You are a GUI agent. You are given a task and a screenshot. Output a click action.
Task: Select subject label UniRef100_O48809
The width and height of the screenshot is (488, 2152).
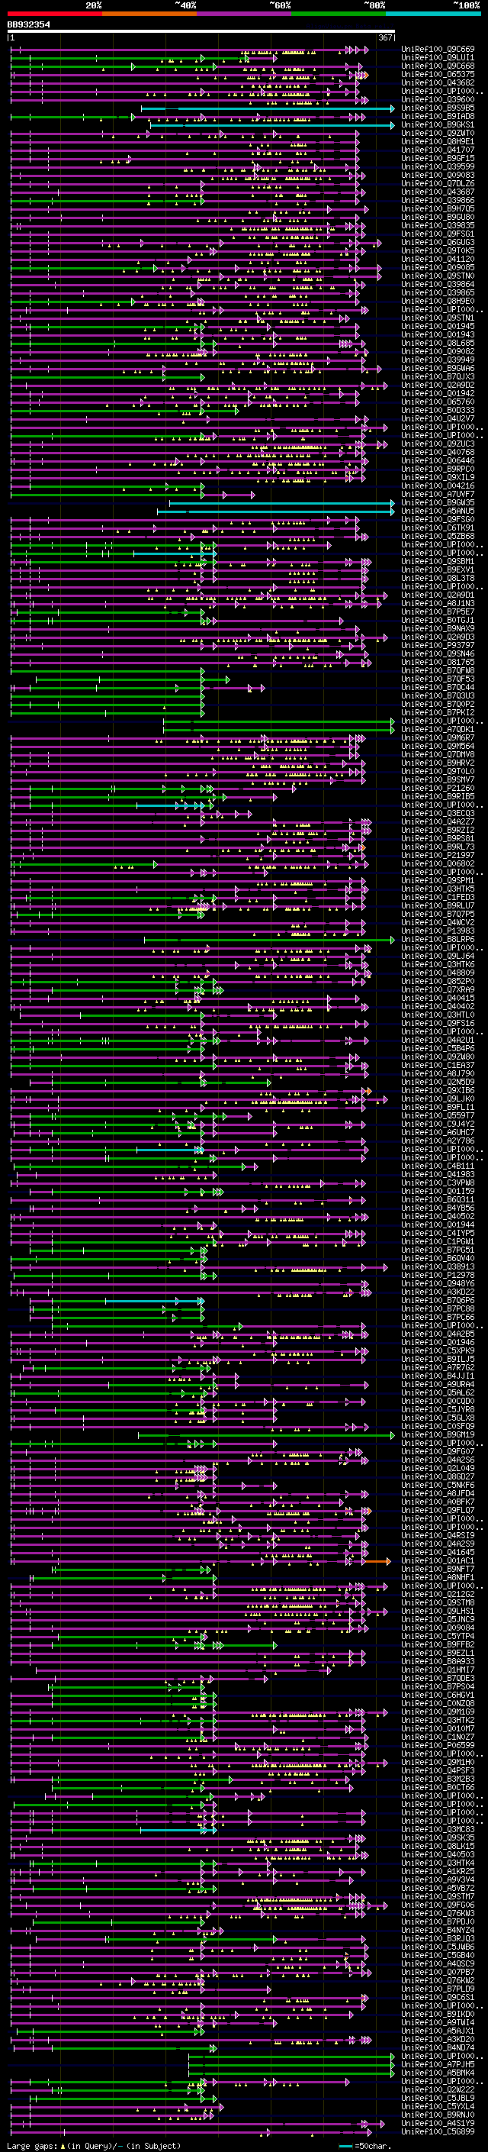[438, 973]
